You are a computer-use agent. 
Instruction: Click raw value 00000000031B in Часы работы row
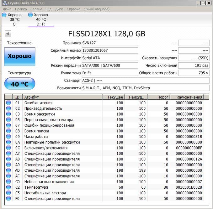pyautogui.click(x=189, y=137)
